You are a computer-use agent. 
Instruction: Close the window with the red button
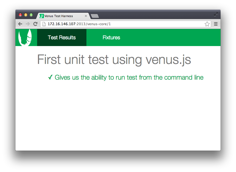(x=20, y=15)
